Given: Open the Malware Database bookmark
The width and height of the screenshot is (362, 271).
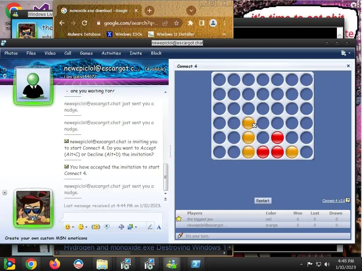Looking at the screenshot, I should [x=84, y=34].
